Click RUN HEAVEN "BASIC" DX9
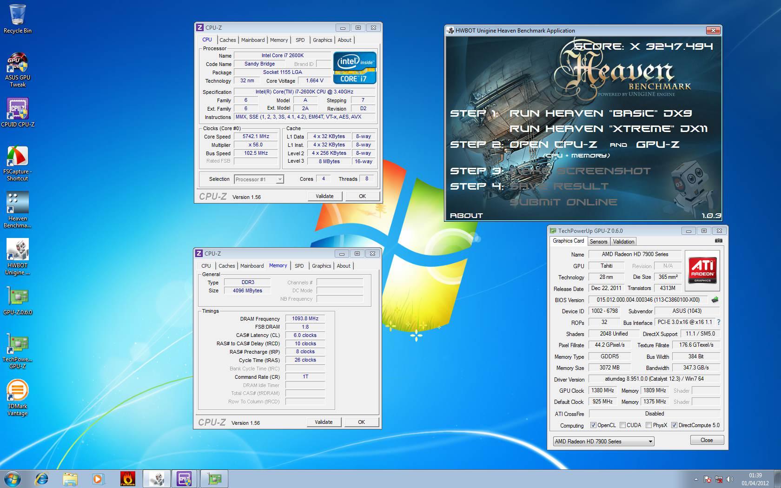This screenshot has width=781, height=488. (601, 113)
